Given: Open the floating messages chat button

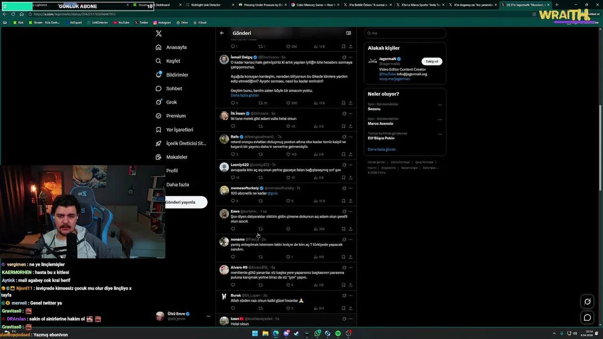Looking at the screenshot, I should click(x=587, y=317).
